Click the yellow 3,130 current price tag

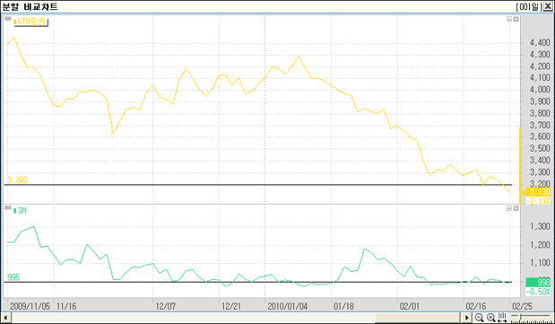point(537,192)
